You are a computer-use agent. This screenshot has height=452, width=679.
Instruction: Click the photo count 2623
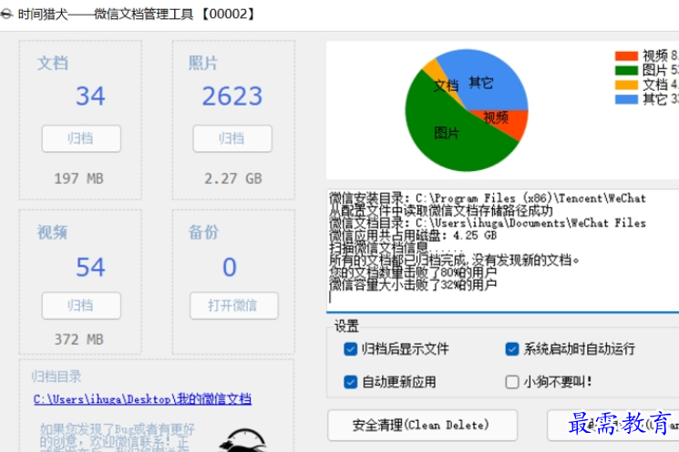[232, 95]
